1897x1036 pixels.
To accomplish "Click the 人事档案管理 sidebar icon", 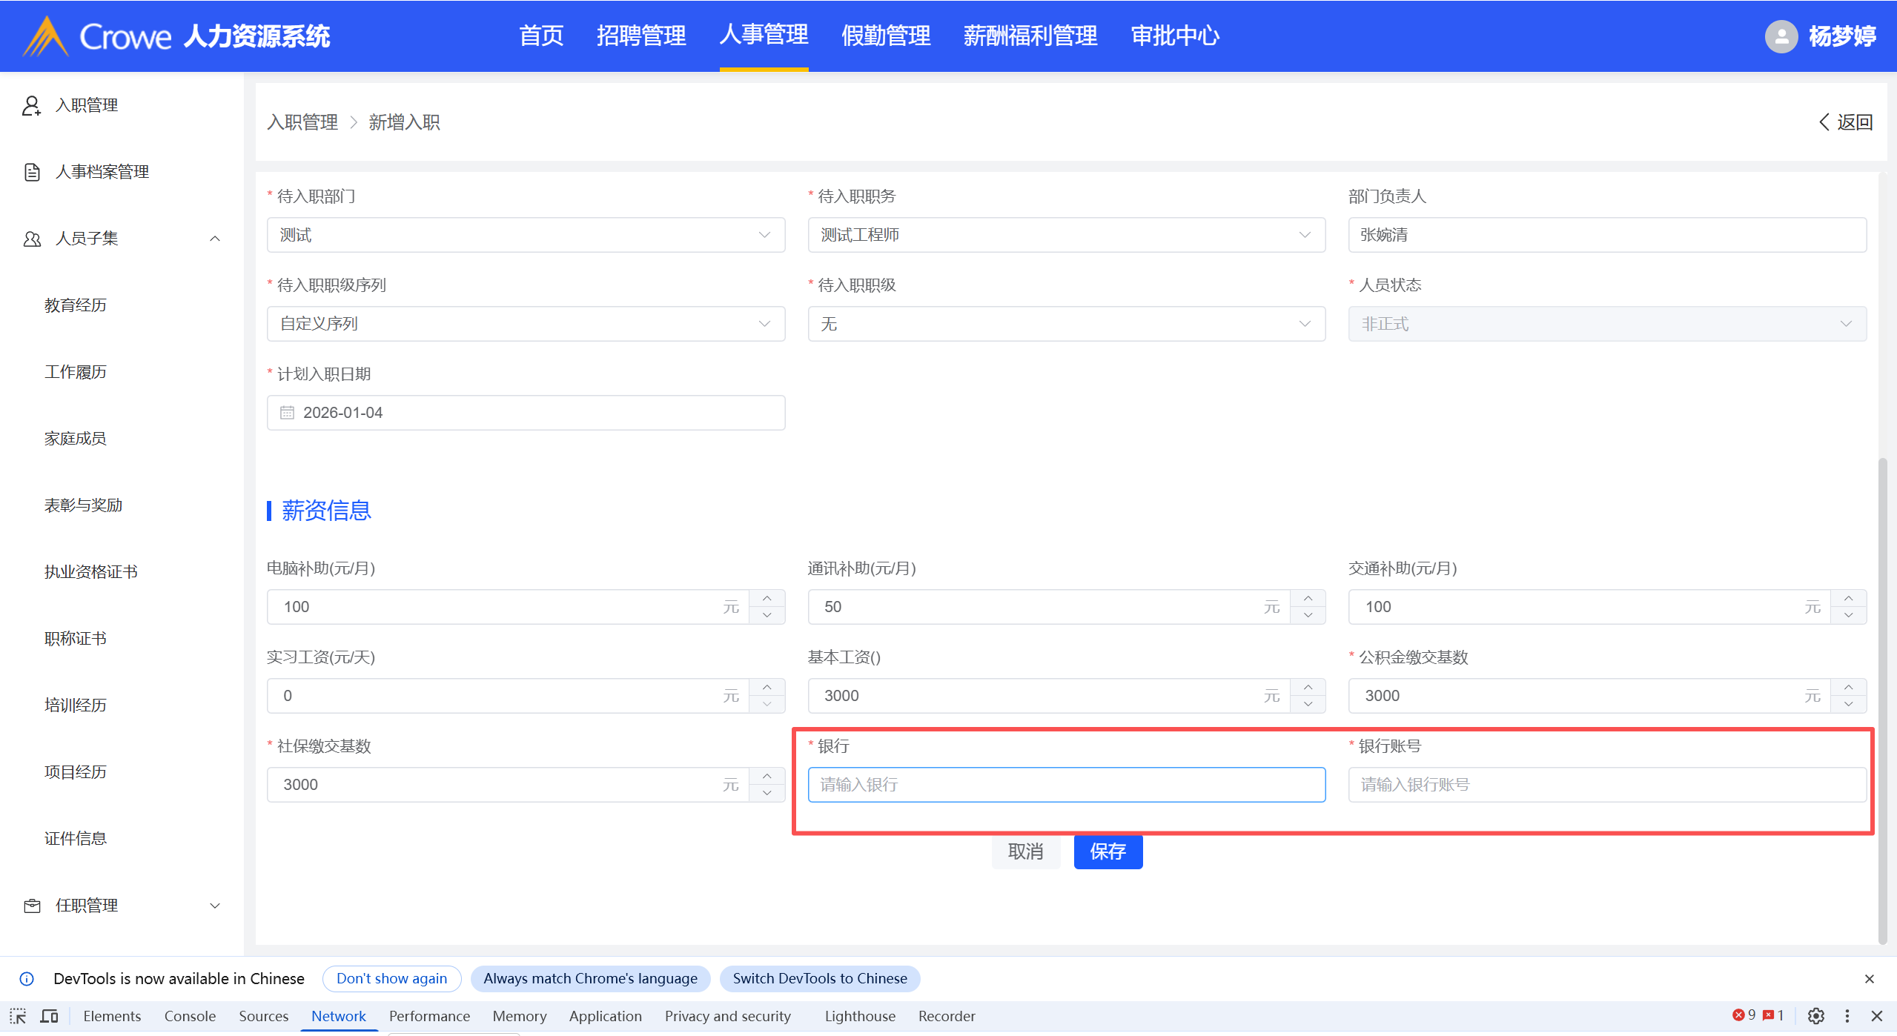I will (32, 172).
